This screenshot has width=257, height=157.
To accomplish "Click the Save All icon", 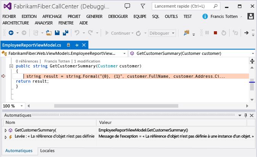I will [x=66, y=33].
